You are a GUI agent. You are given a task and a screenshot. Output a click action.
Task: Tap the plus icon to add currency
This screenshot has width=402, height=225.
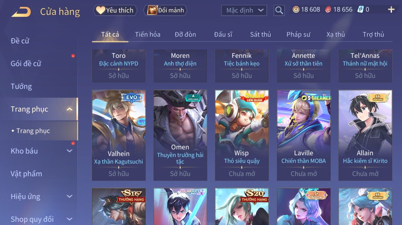391,10
